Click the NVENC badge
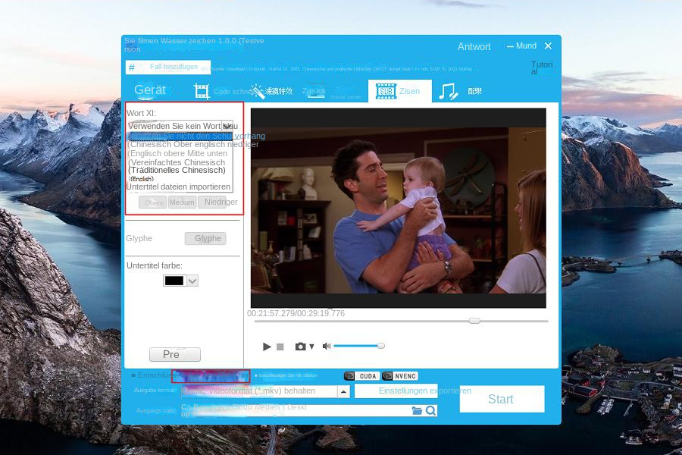Viewport: 682px width, 455px height. tap(400, 376)
